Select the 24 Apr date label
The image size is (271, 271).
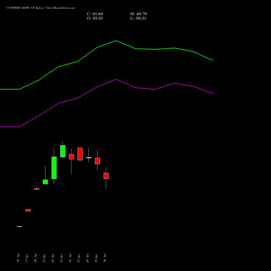point(70,258)
